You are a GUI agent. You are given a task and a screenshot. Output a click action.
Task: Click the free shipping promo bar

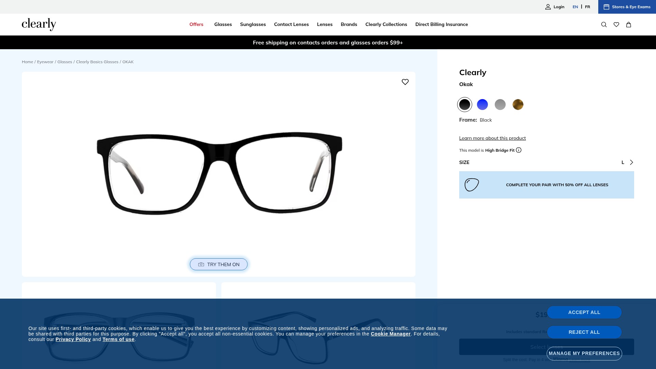(x=328, y=42)
